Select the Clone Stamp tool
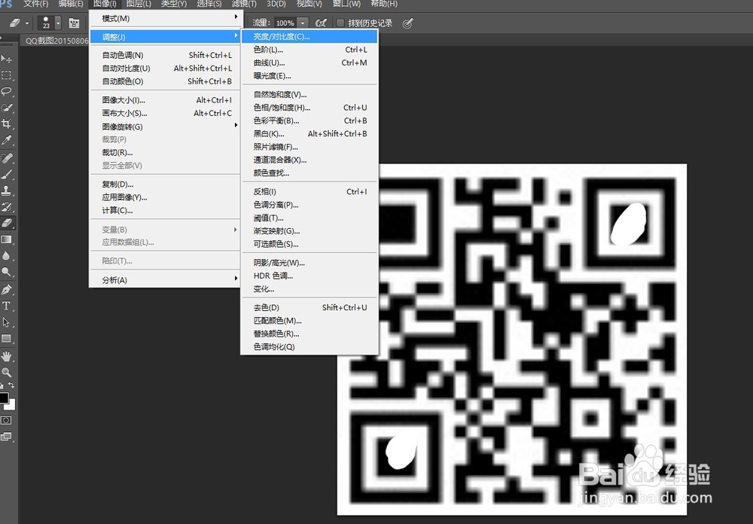Image resolution: width=753 pixels, height=524 pixels. pos(7,190)
